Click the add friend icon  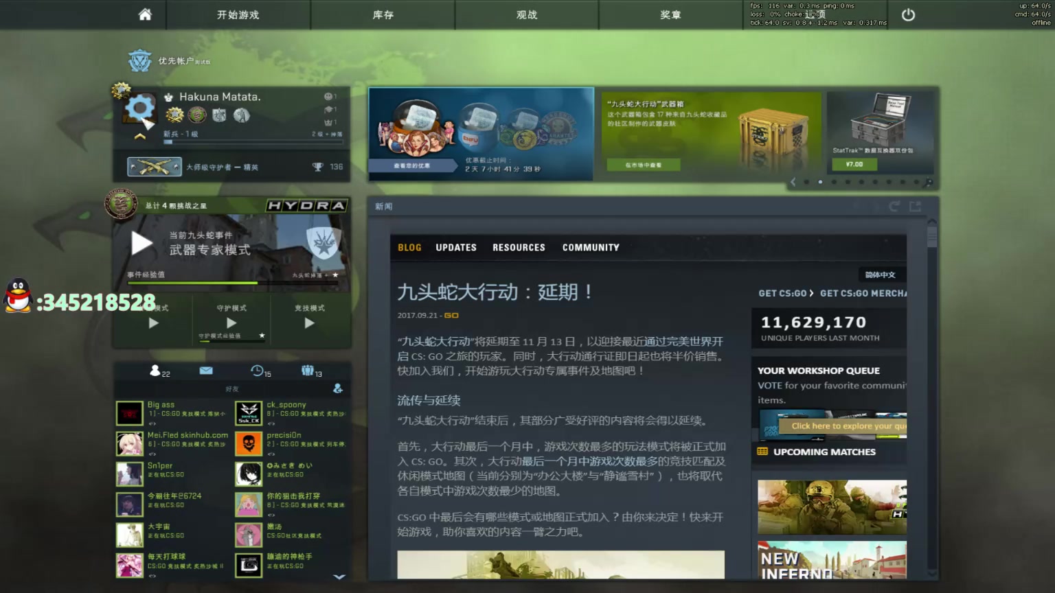click(338, 388)
